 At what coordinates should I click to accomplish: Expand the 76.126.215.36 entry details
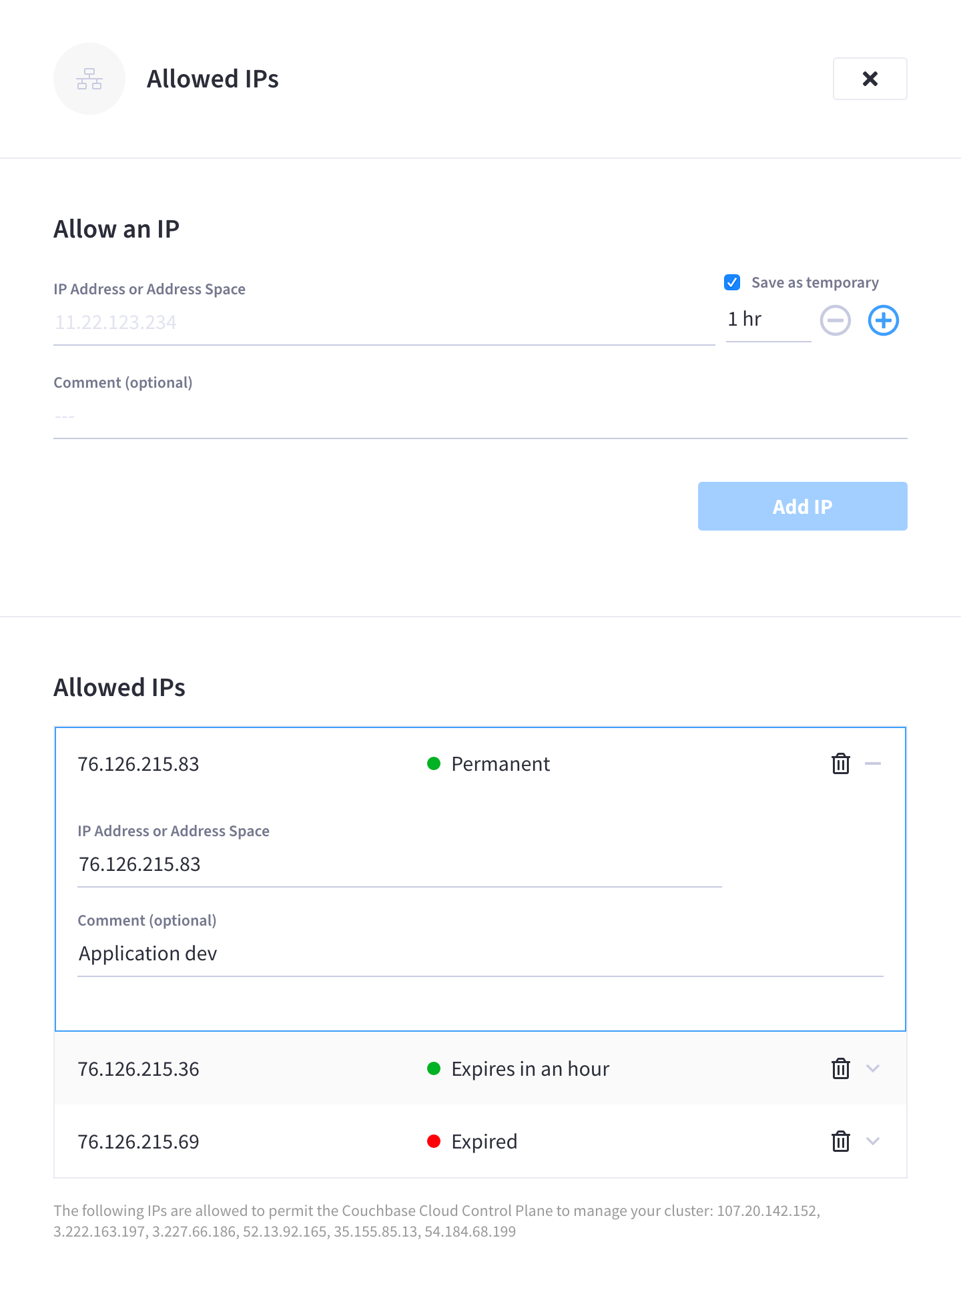873,1068
